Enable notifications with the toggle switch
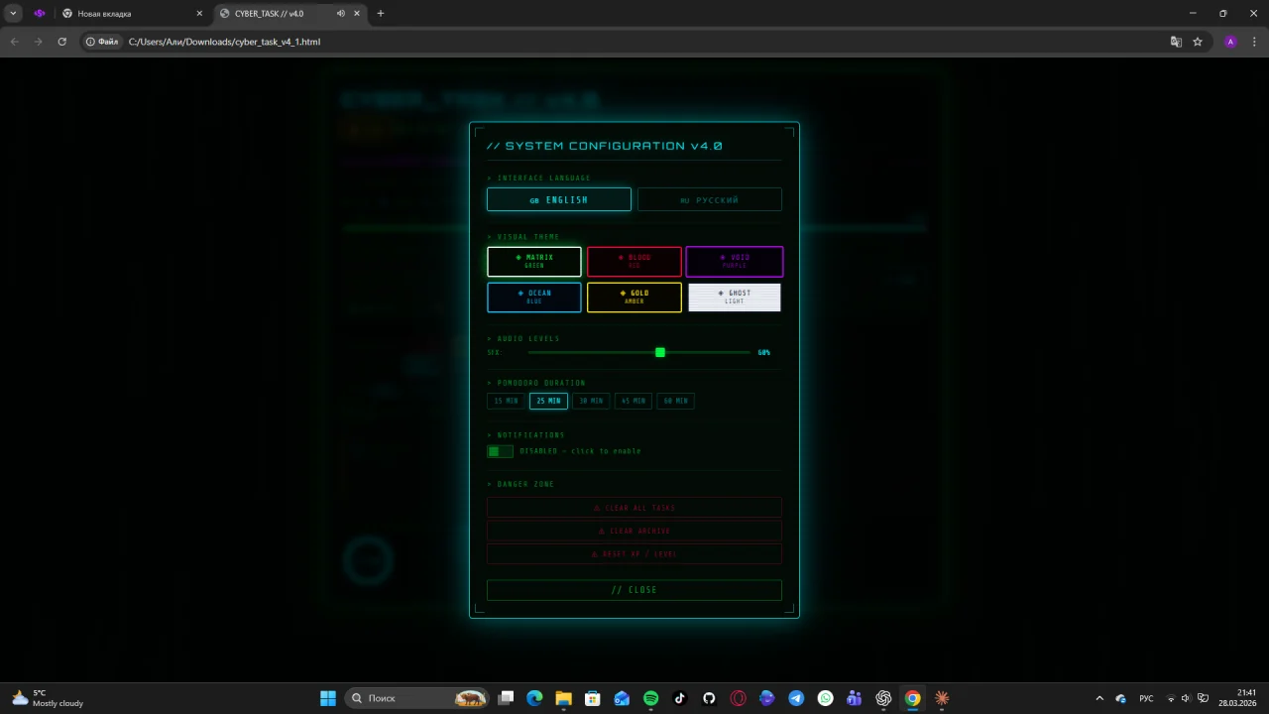This screenshot has width=1269, height=714. 500,451
